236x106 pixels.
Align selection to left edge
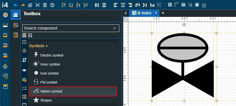point(115,5)
